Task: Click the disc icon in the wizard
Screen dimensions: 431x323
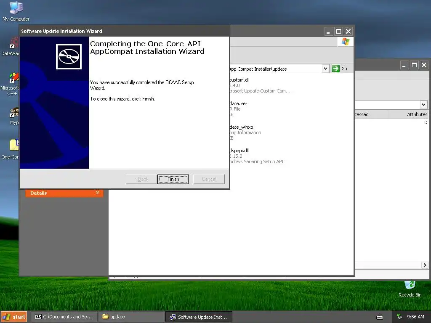Action: [69, 57]
